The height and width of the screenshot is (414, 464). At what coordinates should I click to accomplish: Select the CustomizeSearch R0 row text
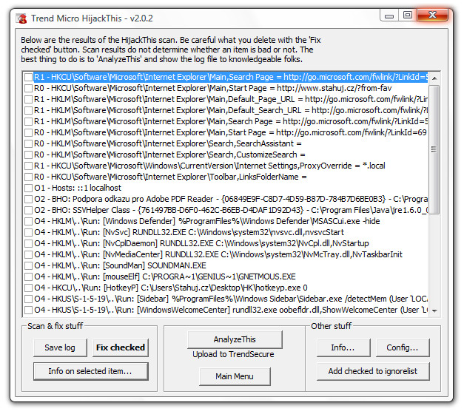(x=169, y=155)
